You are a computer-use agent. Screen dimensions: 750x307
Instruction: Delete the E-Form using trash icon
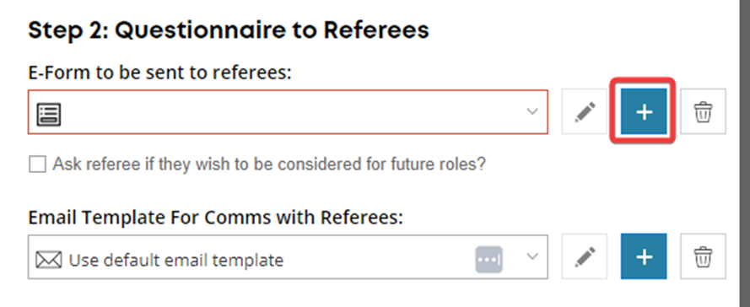703,111
